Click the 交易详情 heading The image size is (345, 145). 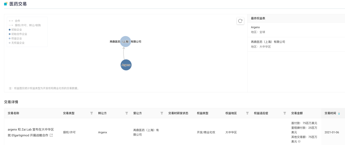pyautogui.click(x=11, y=102)
